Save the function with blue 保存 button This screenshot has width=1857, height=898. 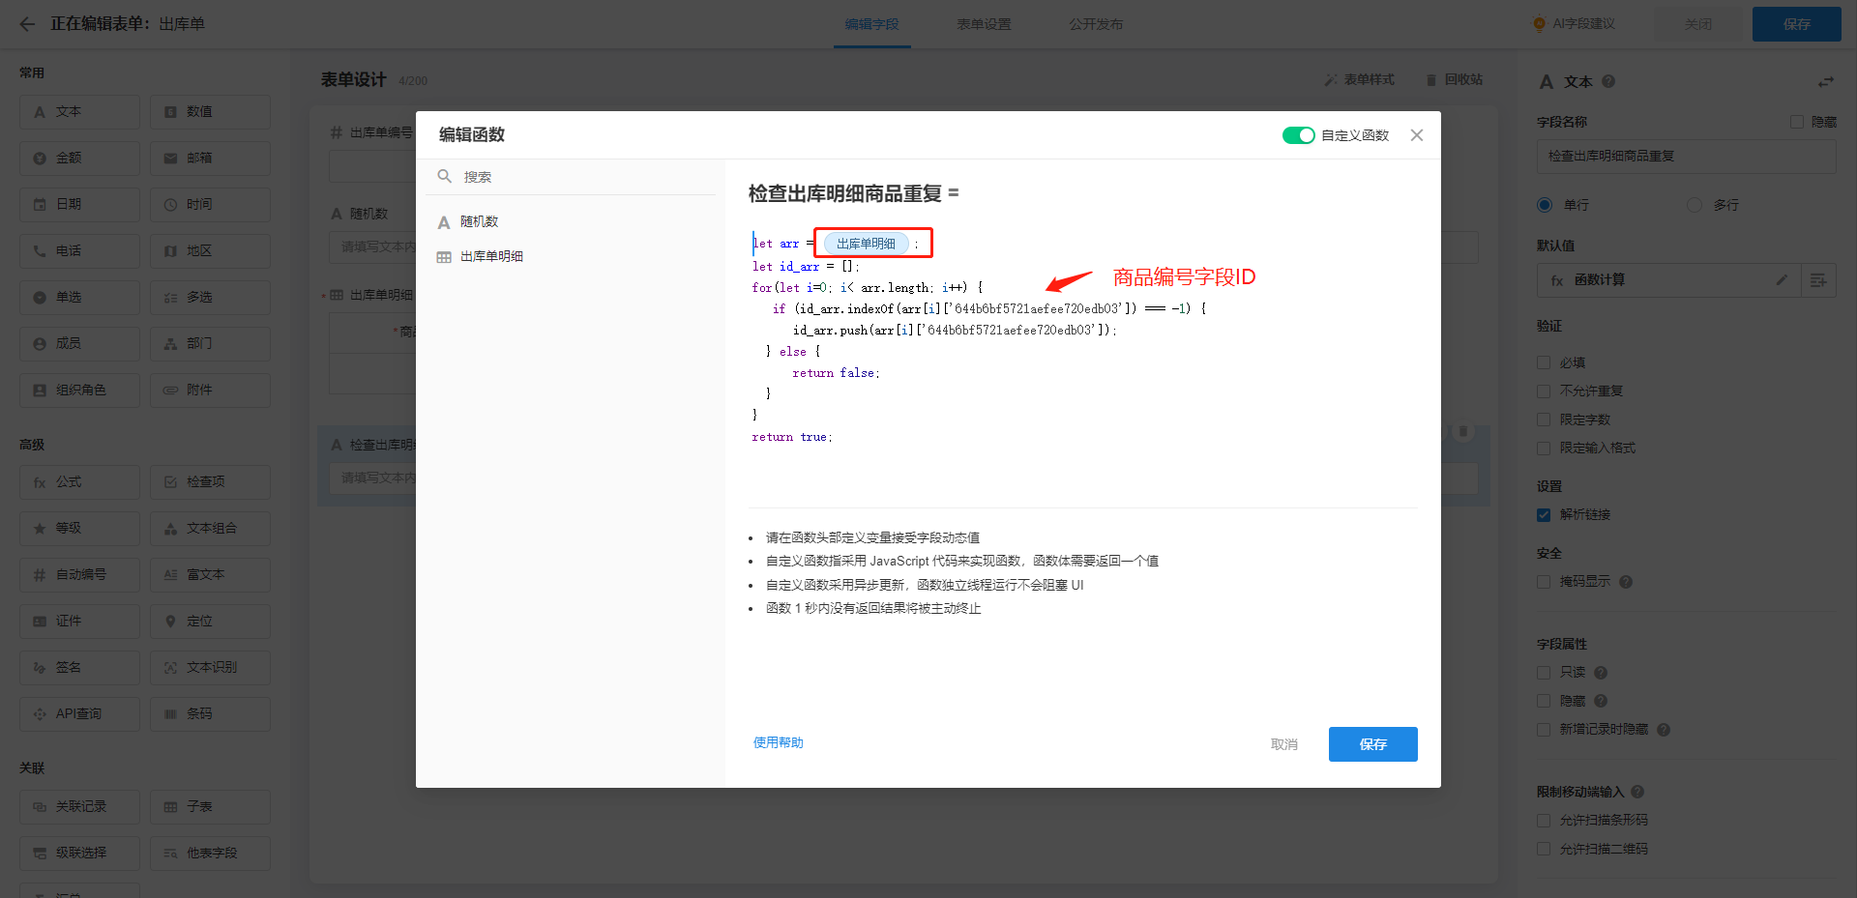tap(1373, 744)
